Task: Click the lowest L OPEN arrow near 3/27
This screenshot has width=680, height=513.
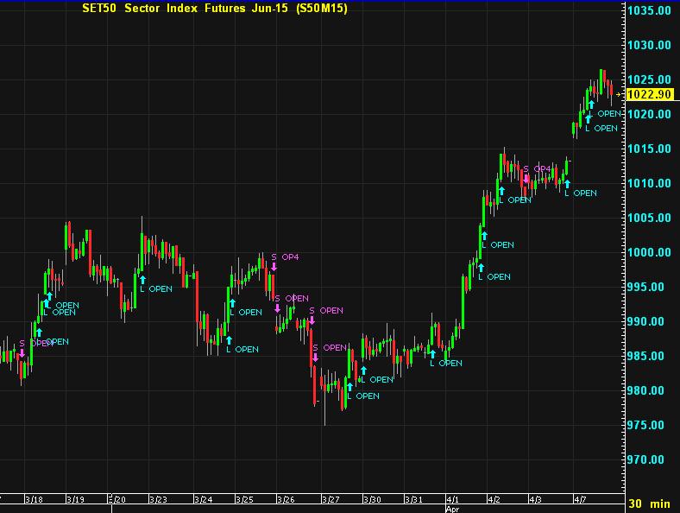Action: coord(349,386)
